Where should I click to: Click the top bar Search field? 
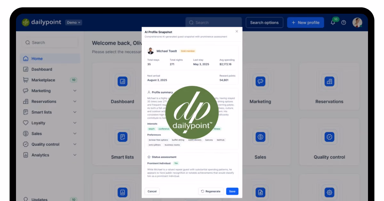coord(213,23)
